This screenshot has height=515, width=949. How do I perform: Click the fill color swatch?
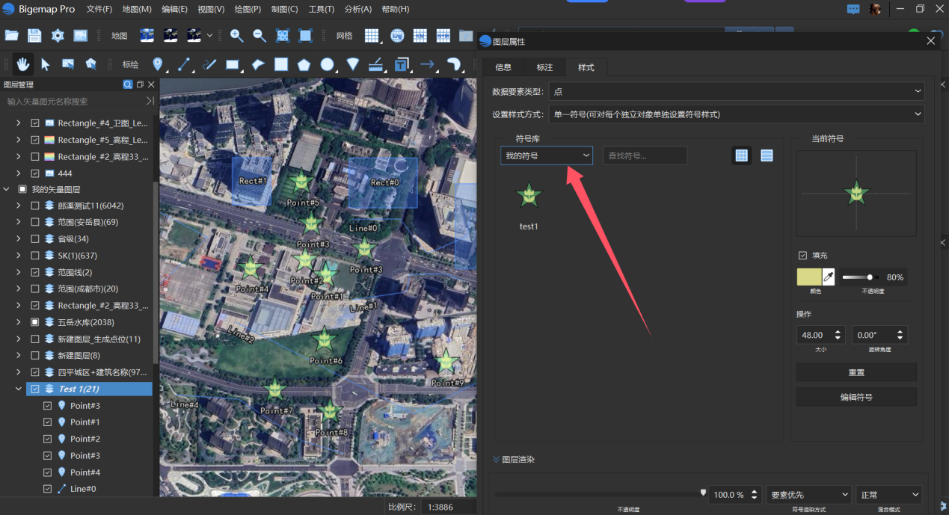coord(809,277)
